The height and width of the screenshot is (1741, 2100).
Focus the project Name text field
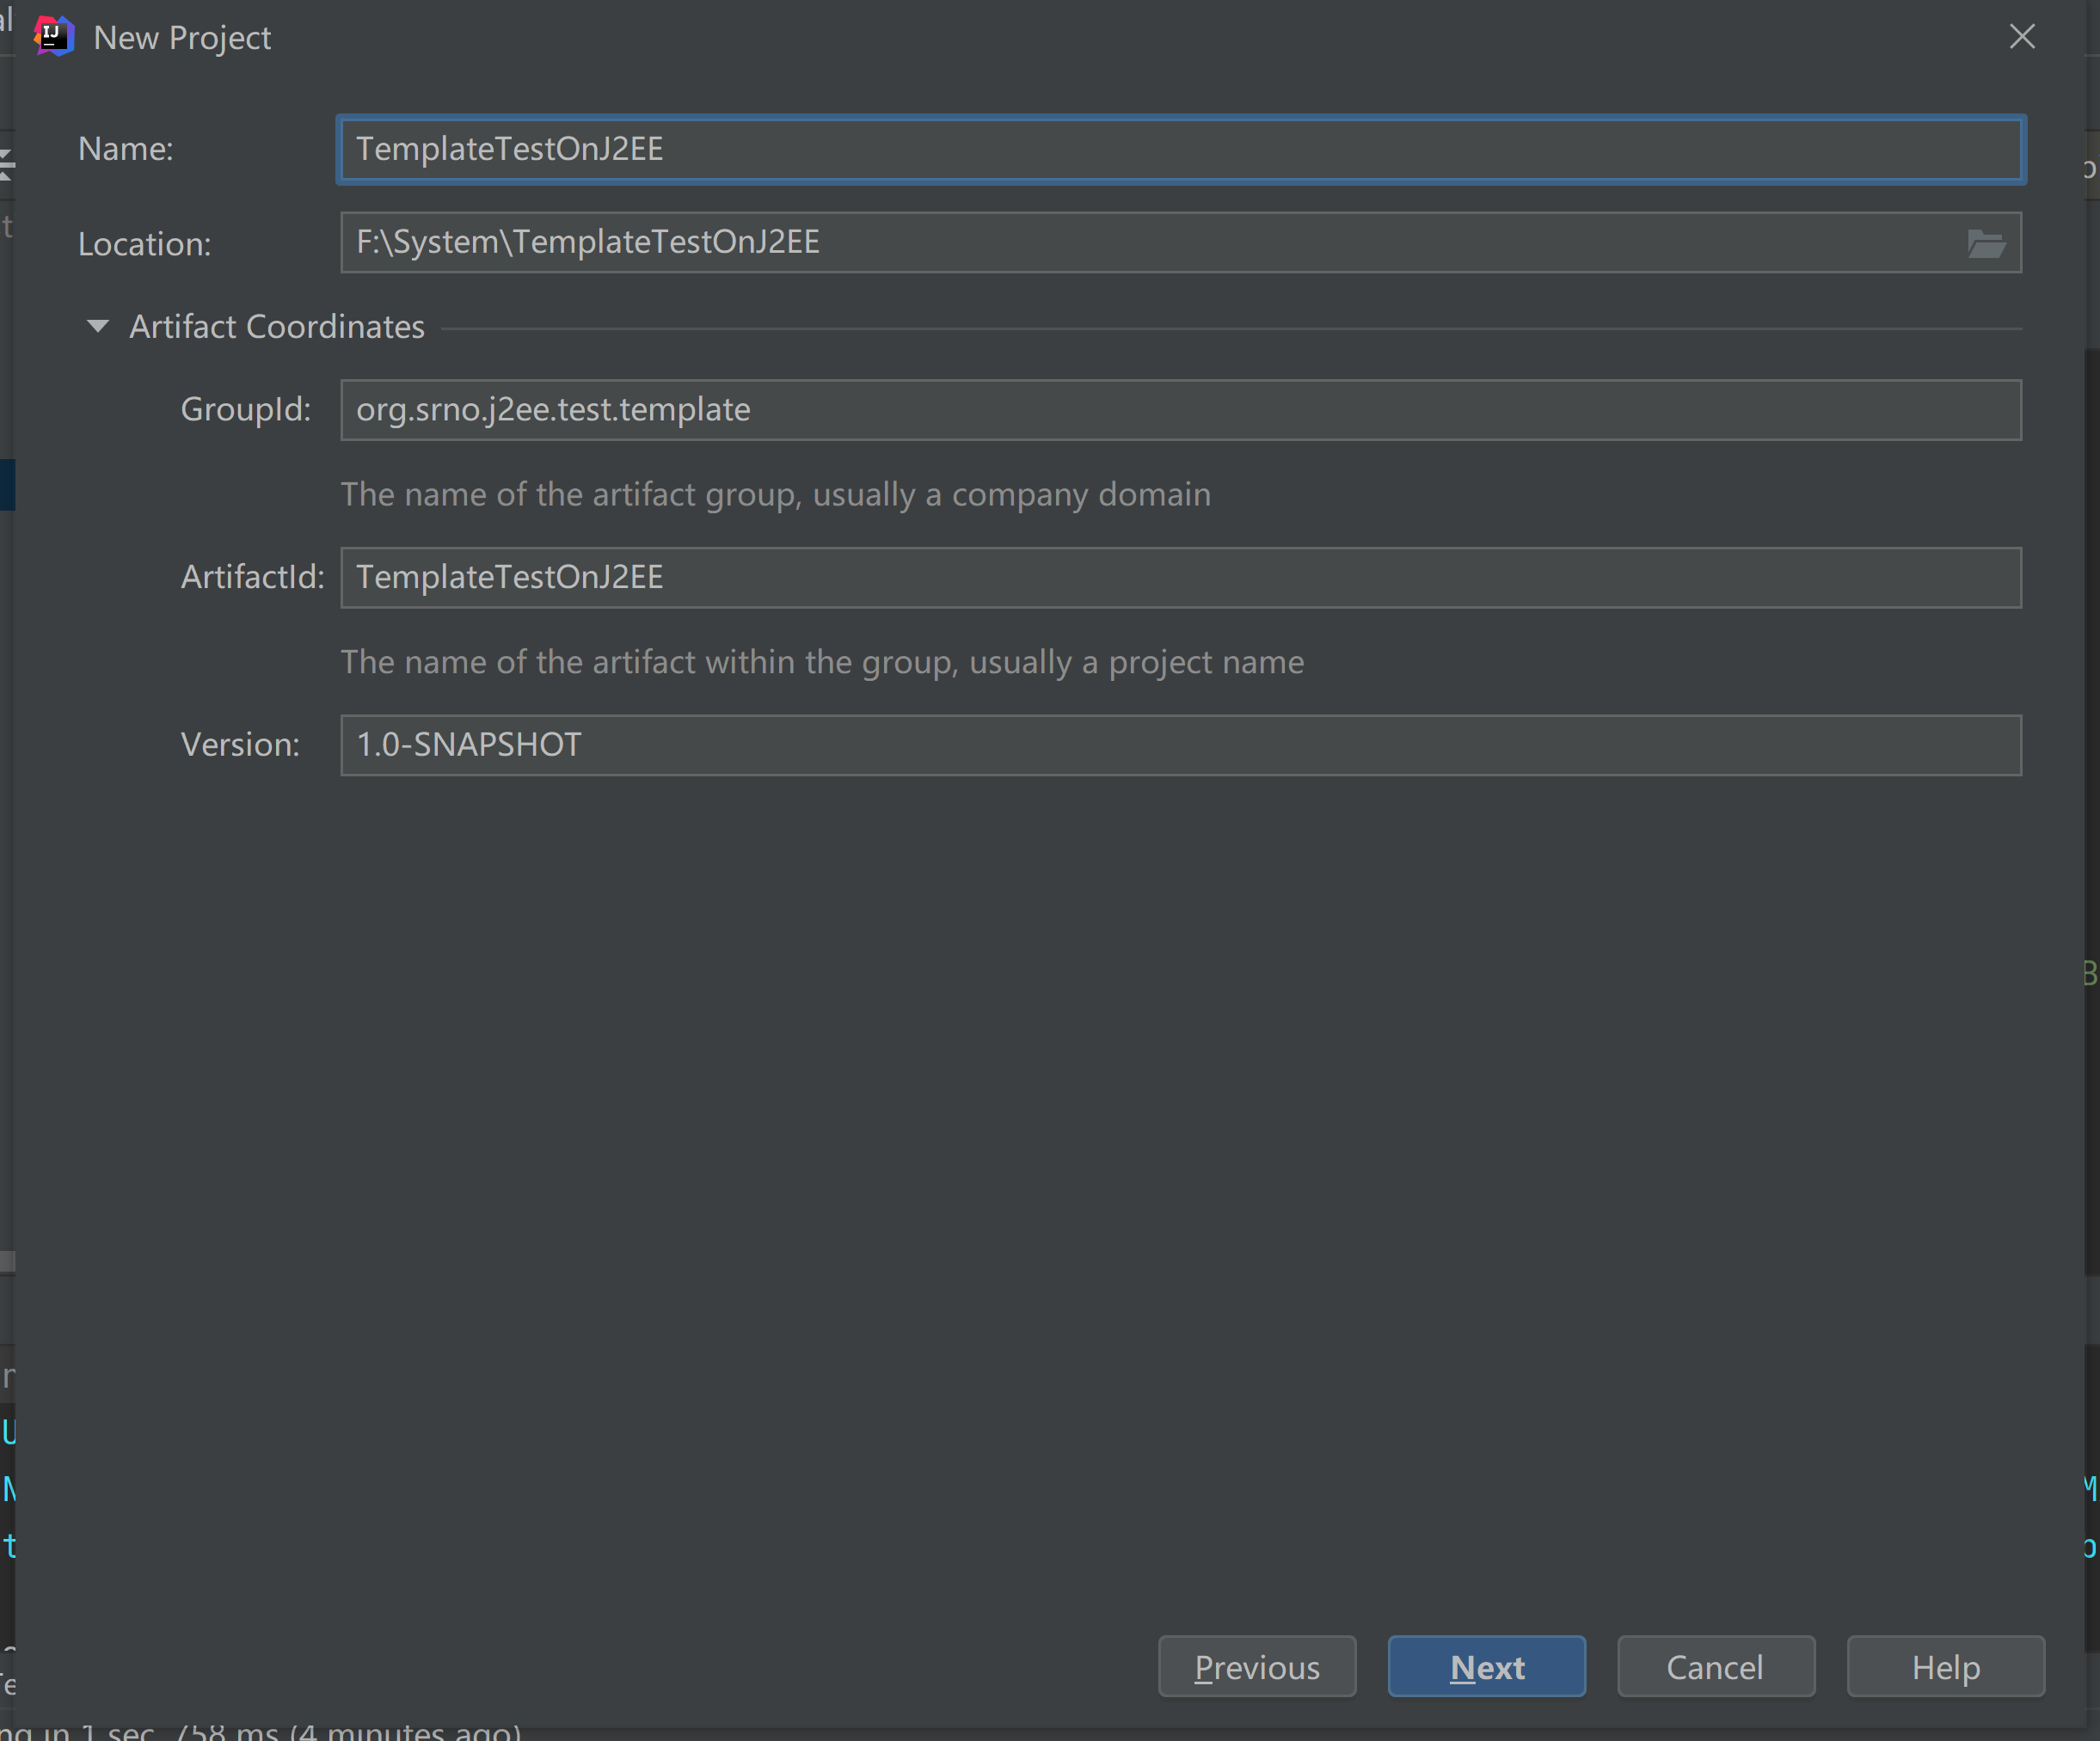1180,149
